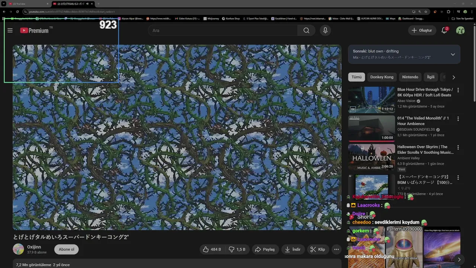Screen dimensions: 476x268
Task: Open the tab search dropdown arrow
Action: click(x=4, y=4)
